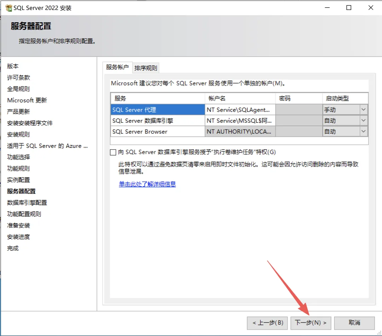The image size is (382, 336).
Task: Click 服务器配置 step in sidebar
Action: 21,191
